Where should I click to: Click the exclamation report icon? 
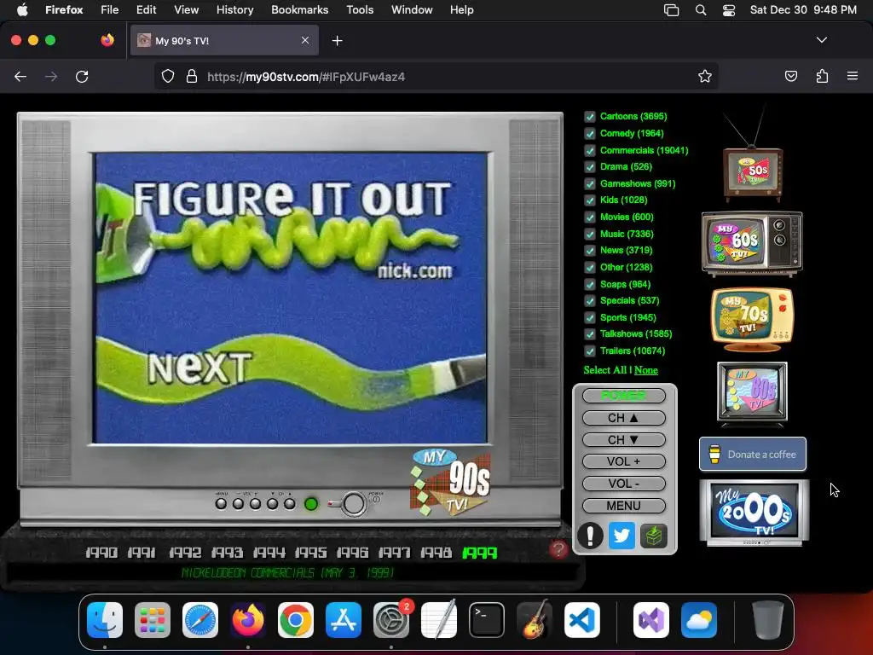tap(590, 536)
